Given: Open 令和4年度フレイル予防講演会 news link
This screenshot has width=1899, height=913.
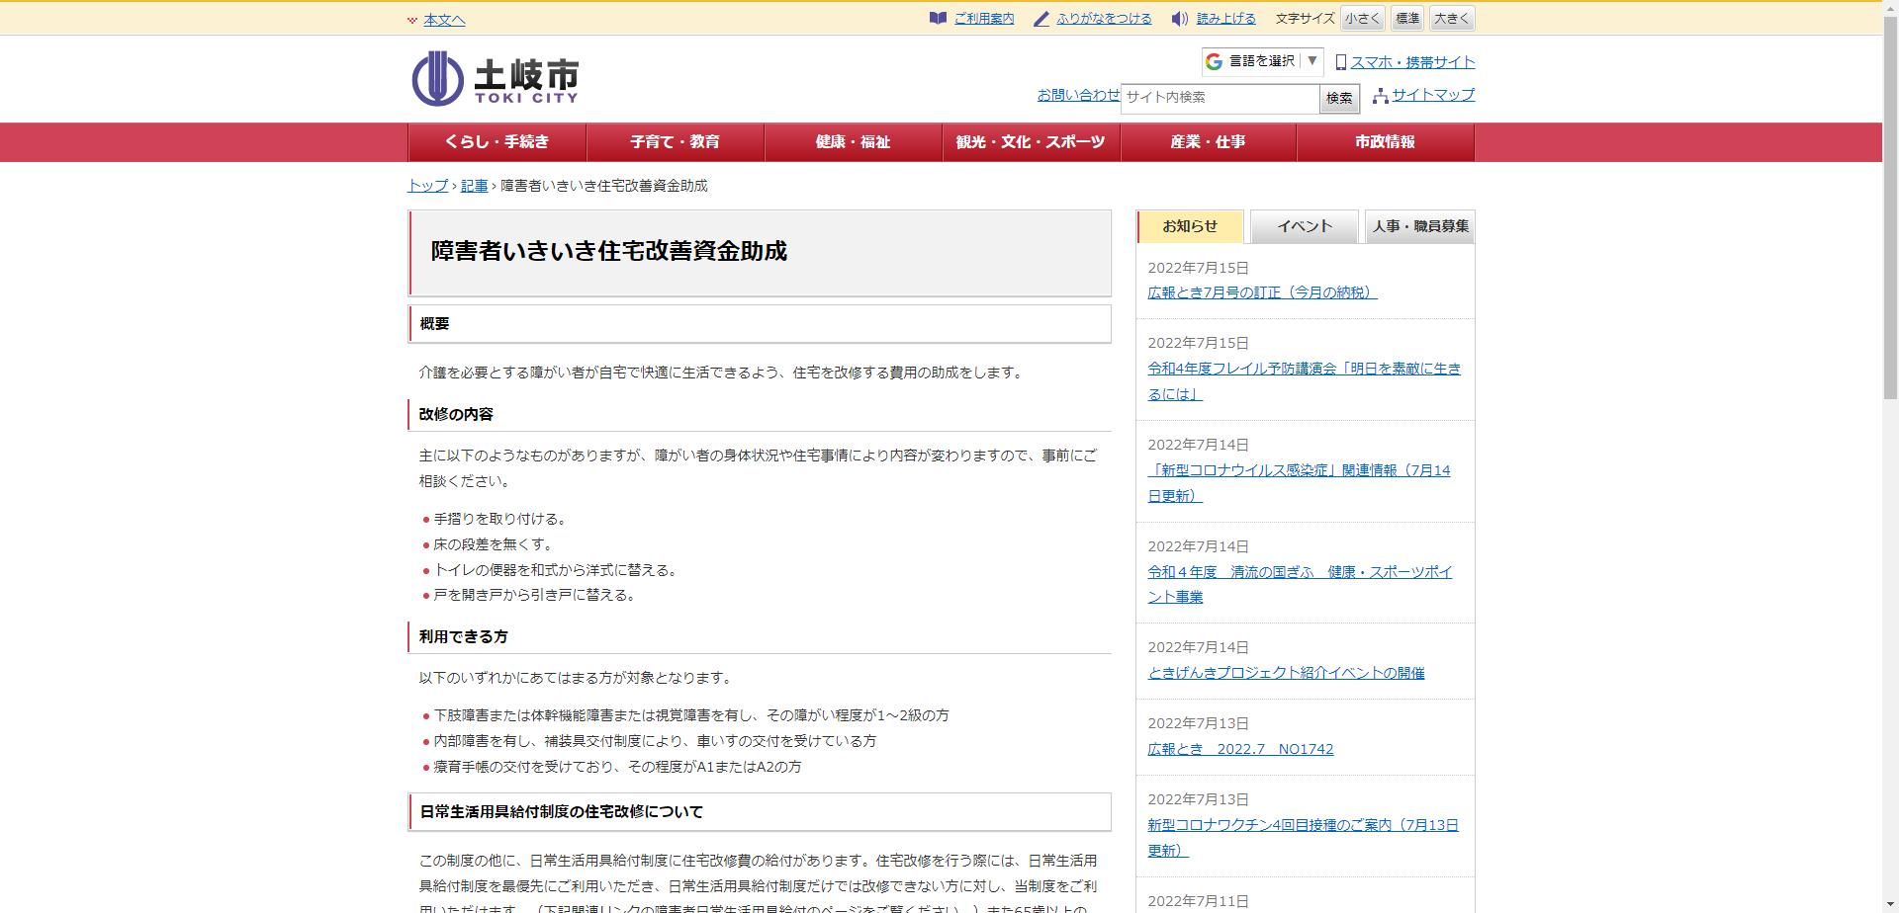Looking at the screenshot, I should pos(1304,381).
